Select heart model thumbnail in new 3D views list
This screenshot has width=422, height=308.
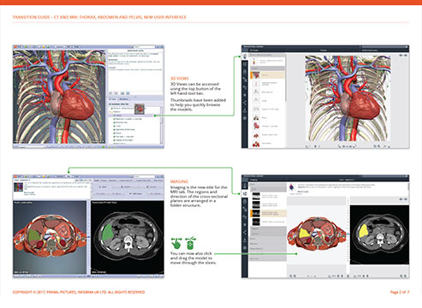(256, 126)
